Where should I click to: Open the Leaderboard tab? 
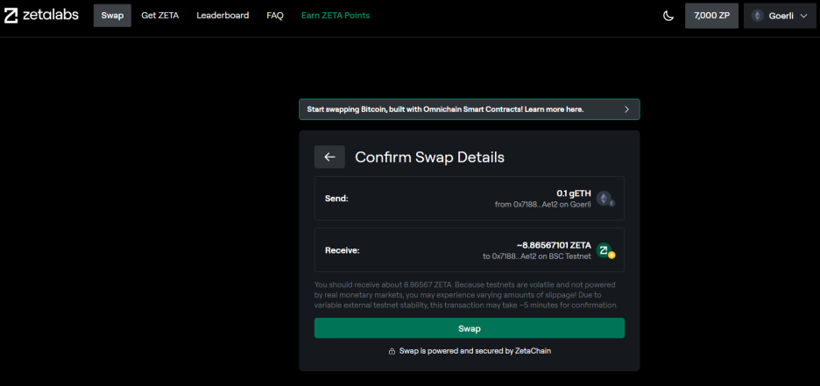coord(223,16)
